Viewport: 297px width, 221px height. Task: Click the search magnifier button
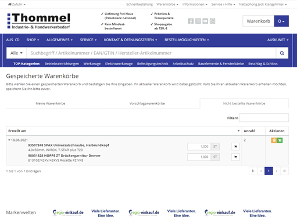pyautogui.click(x=282, y=53)
